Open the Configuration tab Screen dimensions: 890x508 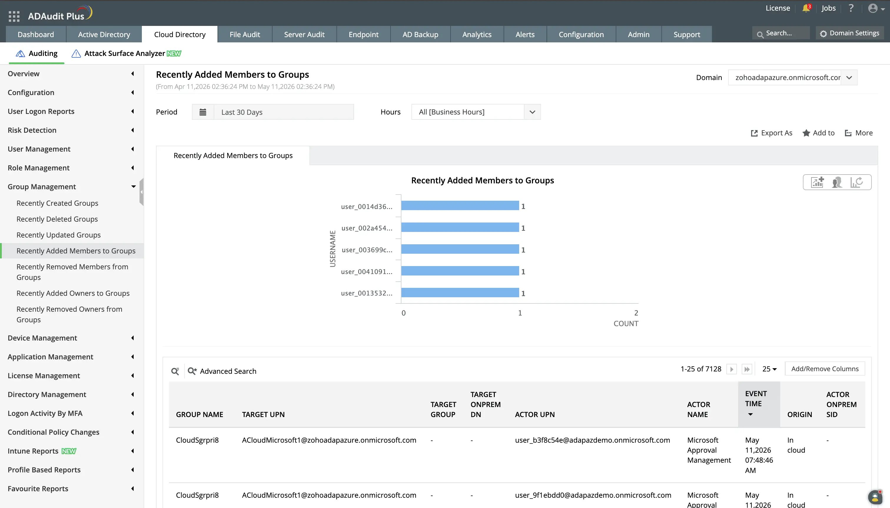click(581, 34)
